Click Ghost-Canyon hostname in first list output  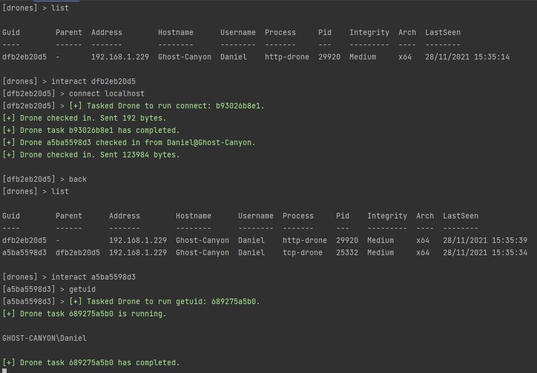[185, 57]
